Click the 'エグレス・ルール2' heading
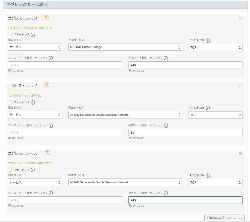 pos(23,86)
